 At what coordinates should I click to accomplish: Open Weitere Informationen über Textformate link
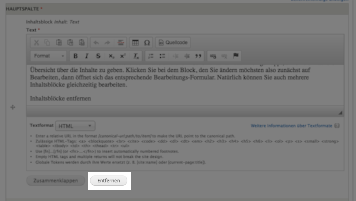coord(291,126)
